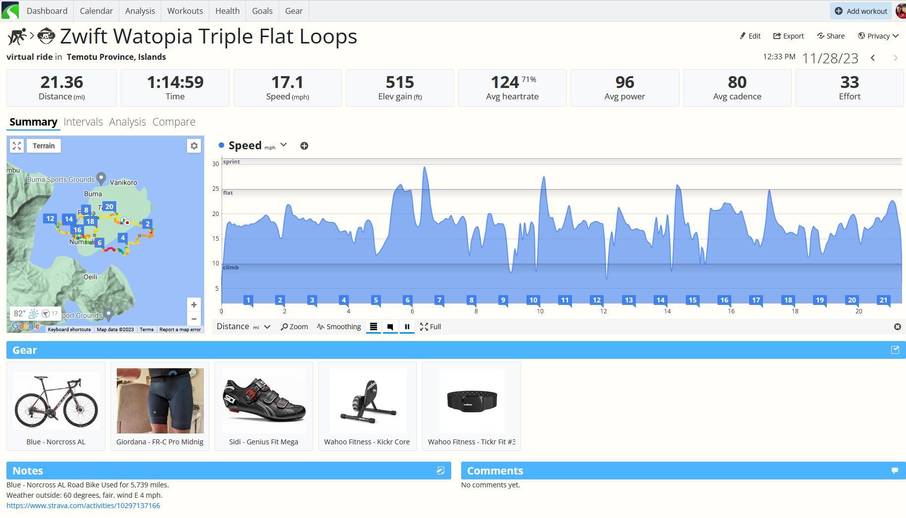Viewport: 906px width, 518px height.
Task: Zoom in on the map
Action: pos(194,305)
